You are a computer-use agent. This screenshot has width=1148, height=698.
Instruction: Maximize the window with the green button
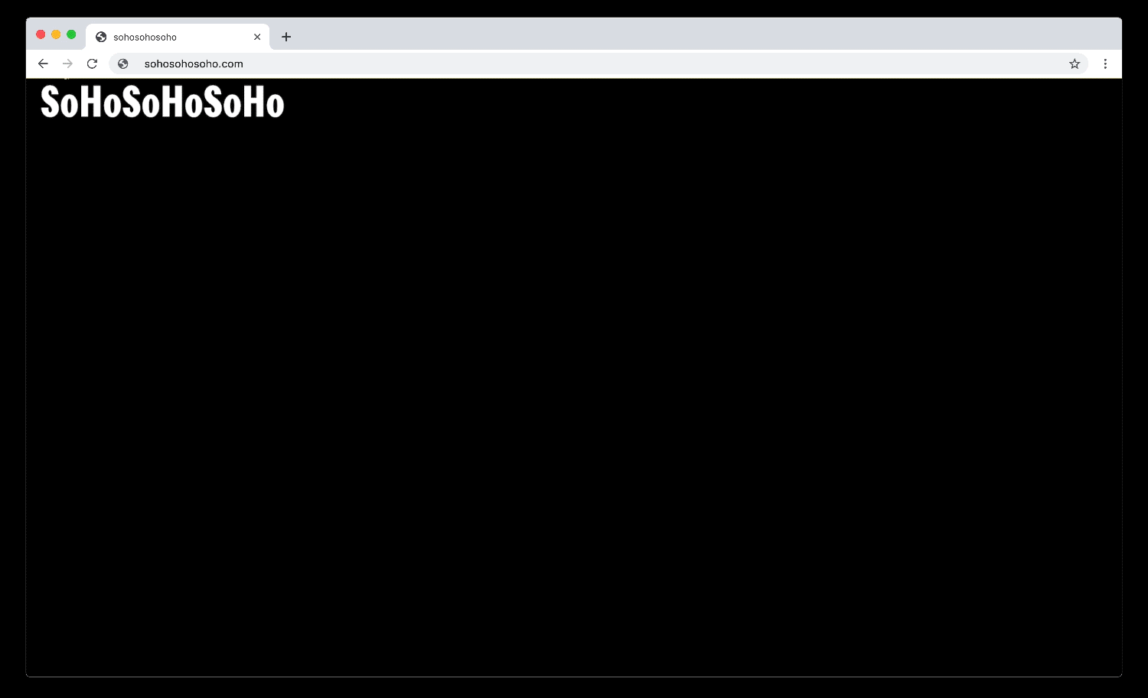pos(71,34)
